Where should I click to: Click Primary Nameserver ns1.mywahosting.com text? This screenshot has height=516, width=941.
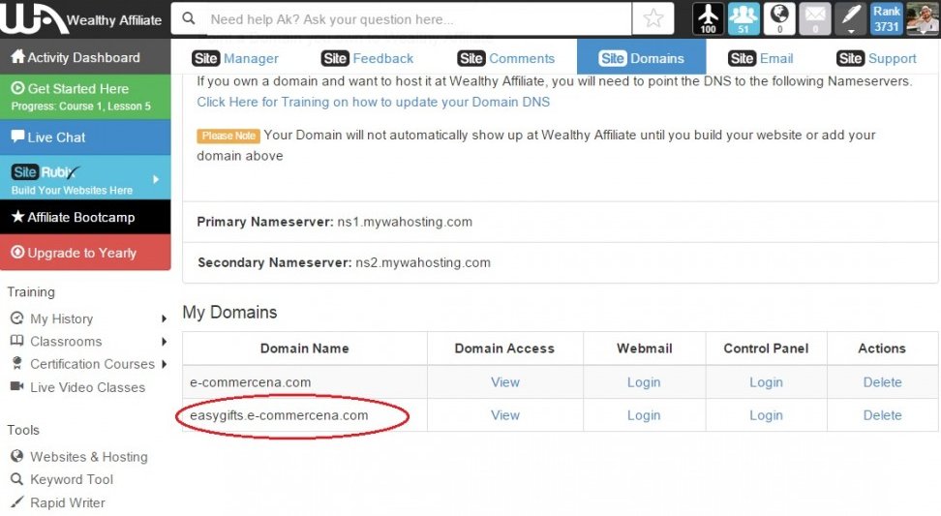pyautogui.click(x=334, y=222)
